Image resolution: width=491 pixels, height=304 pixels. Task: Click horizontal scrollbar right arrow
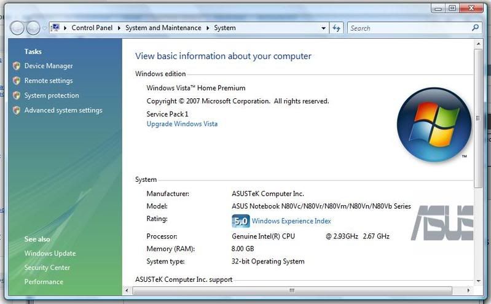pyautogui.click(x=468, y=290)
